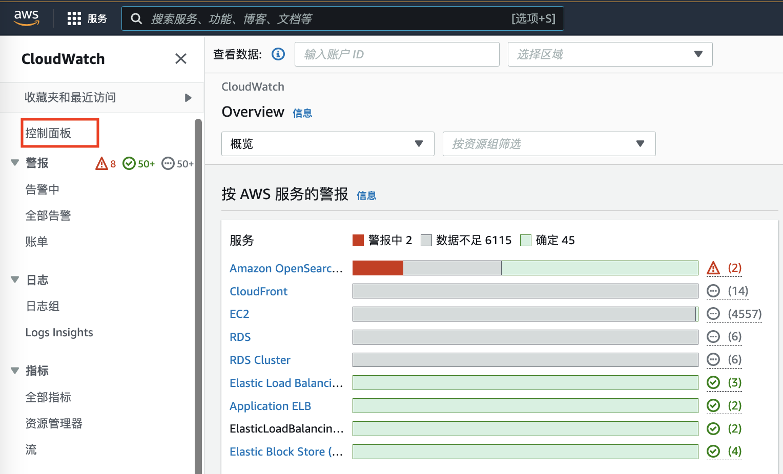The image size is (783, 474).
Task: Click the 输入账户 ID input field
Action: [397, 54]
